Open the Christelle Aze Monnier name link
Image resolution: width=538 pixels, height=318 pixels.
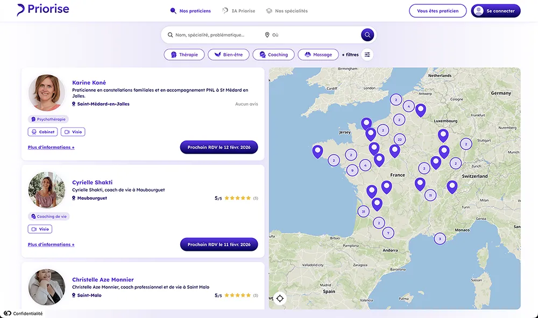coord(103,280)
